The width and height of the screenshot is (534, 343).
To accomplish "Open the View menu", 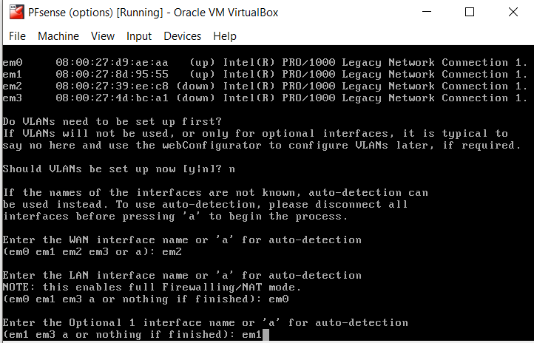I will point(103,36).
